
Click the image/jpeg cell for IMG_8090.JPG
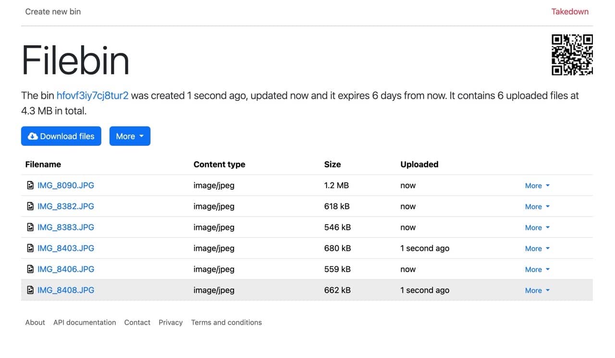tap(214, 185)
